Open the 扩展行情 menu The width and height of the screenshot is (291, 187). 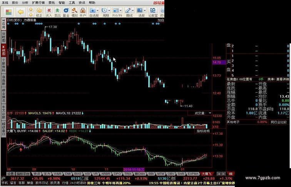point(38,3)
